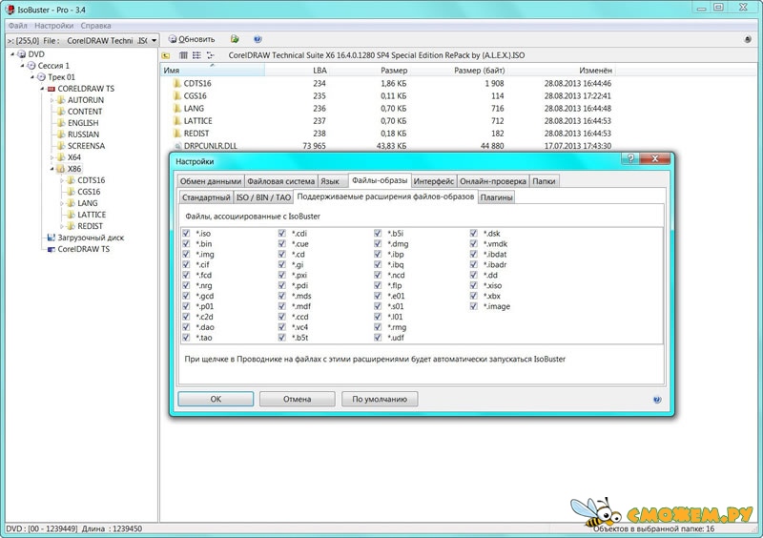
Task: Click the Обновить refresh button
Action: (x=192, y=39)
